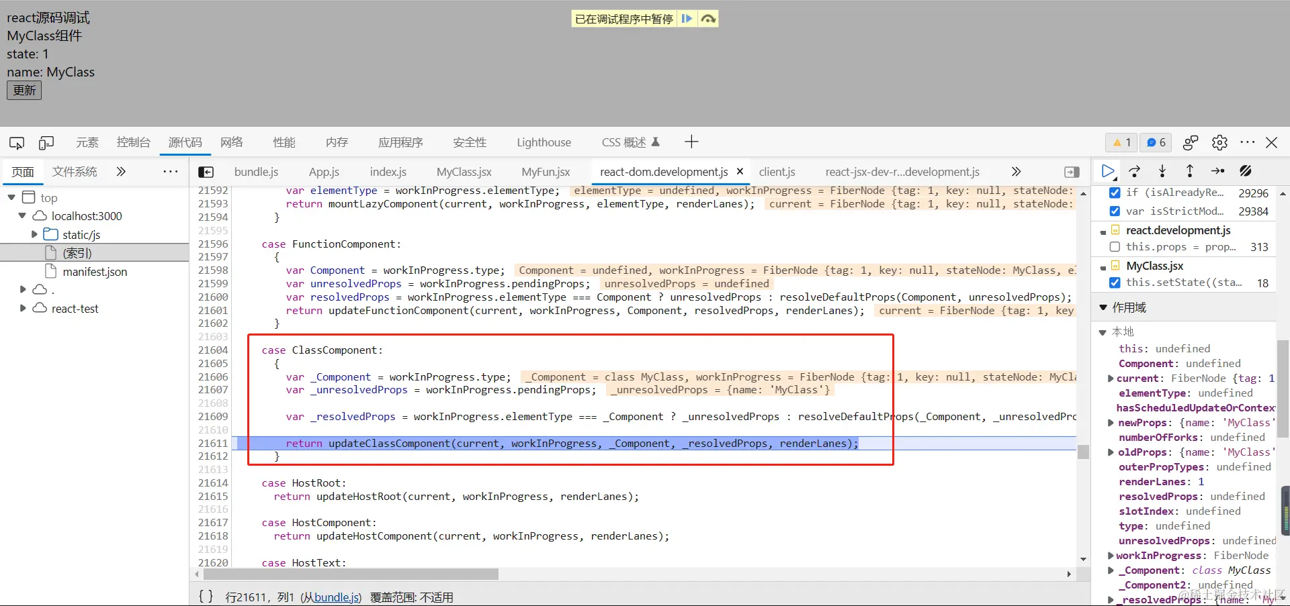This screenshot has width=1290, height=606.
Task: Collapse react.development.js breakpoint group
Action: (x=1103, y=232)
